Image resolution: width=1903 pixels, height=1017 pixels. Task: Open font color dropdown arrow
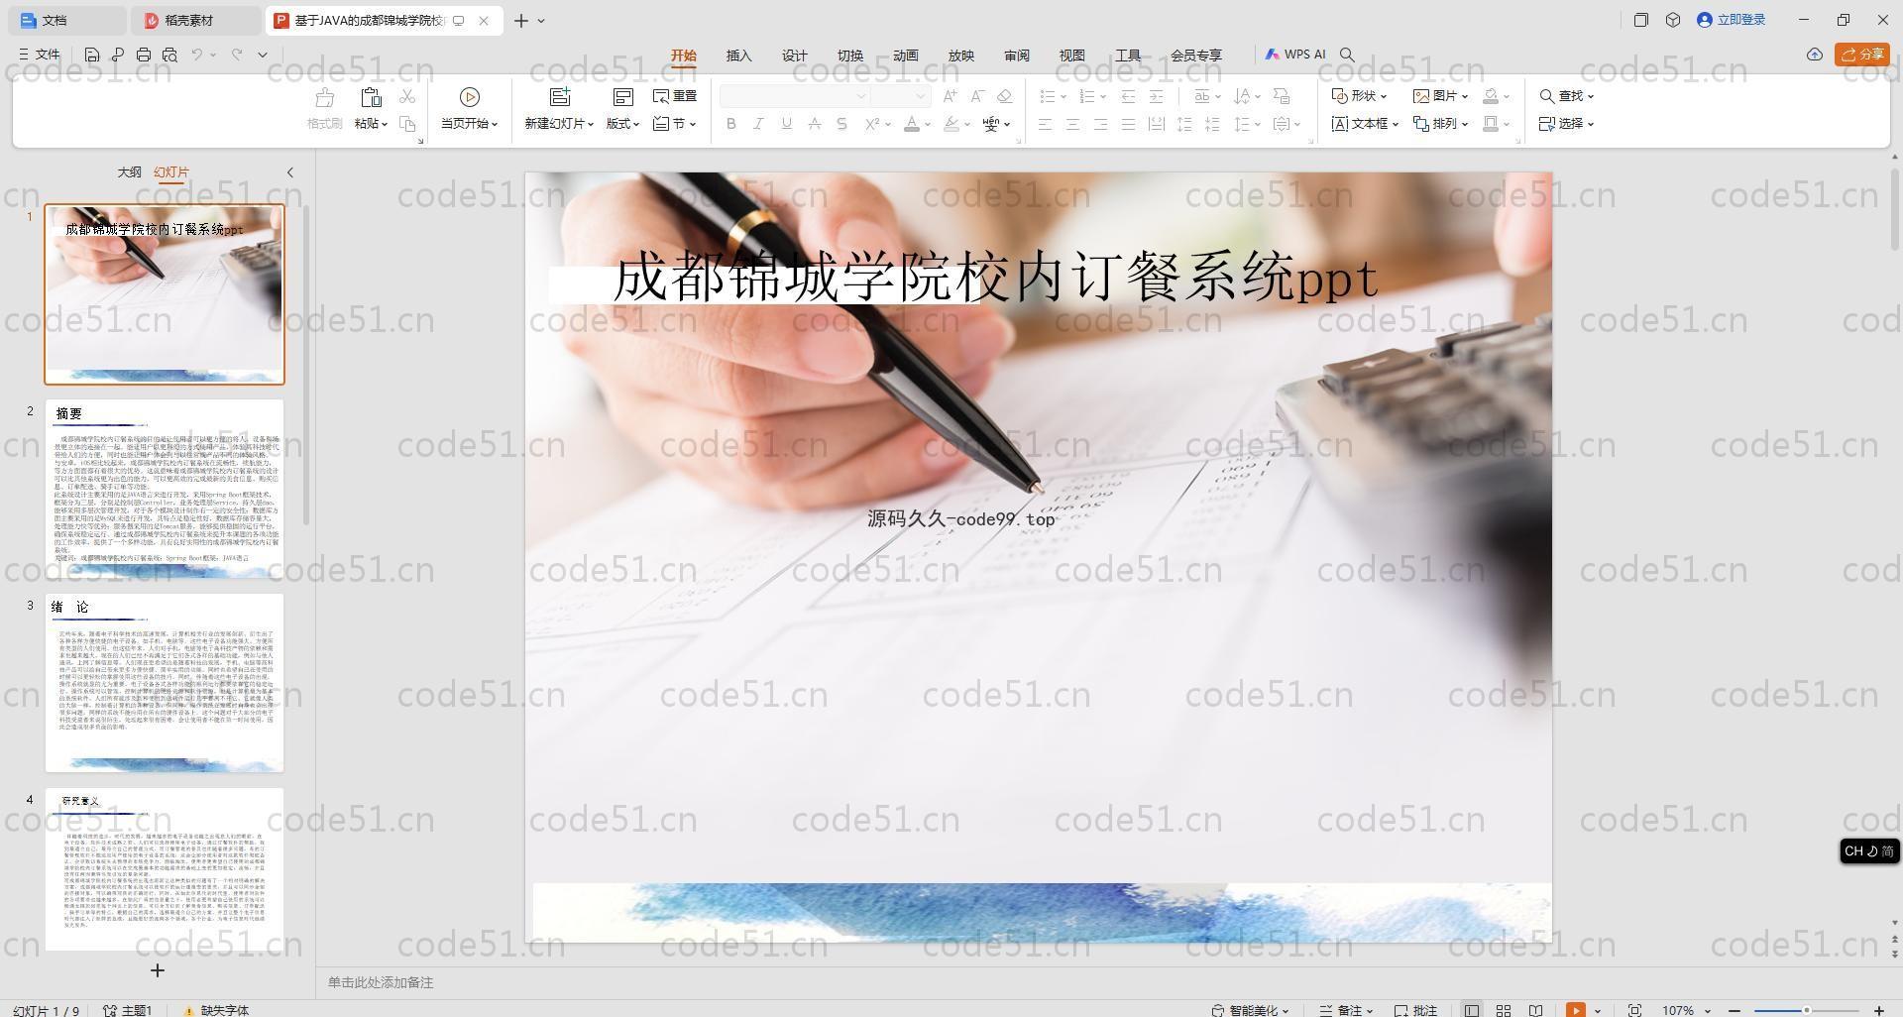pos(928,125)
